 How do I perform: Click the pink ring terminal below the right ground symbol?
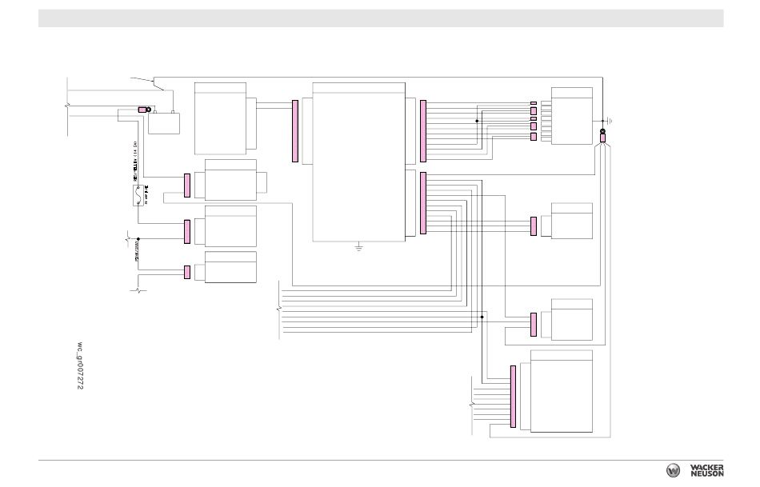click(x=602, y=136)
